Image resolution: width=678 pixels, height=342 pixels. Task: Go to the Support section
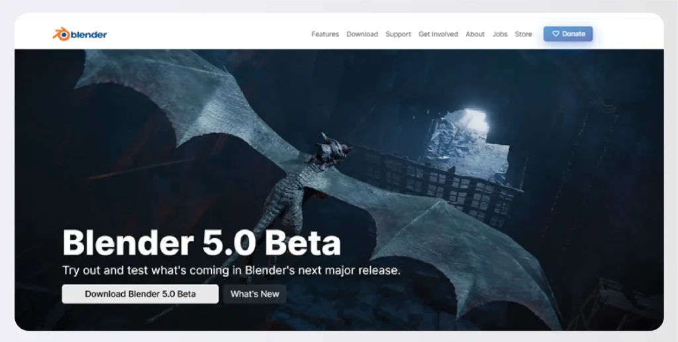click(x=398, y=34)
